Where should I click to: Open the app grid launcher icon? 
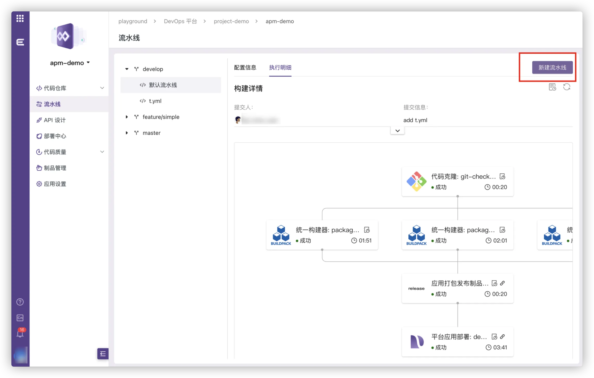pos(20,18)
